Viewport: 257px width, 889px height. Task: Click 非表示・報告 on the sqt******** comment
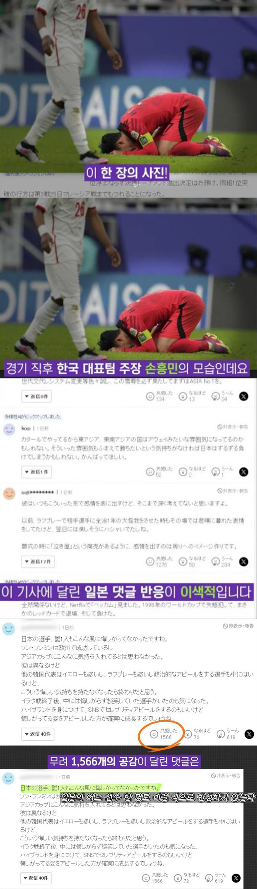point(233,491)
